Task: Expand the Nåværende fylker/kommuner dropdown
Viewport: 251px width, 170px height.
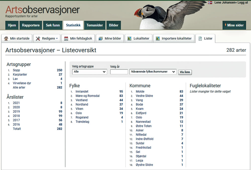Action: [153, 72]
